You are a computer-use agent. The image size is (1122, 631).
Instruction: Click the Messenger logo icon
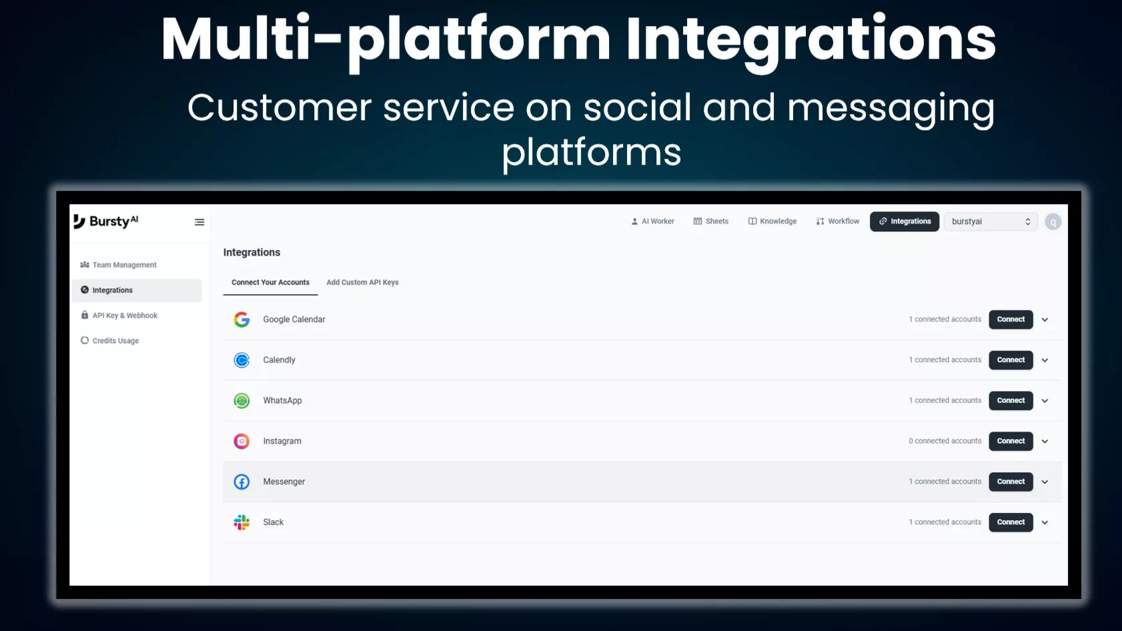click(x=241, y=482)
